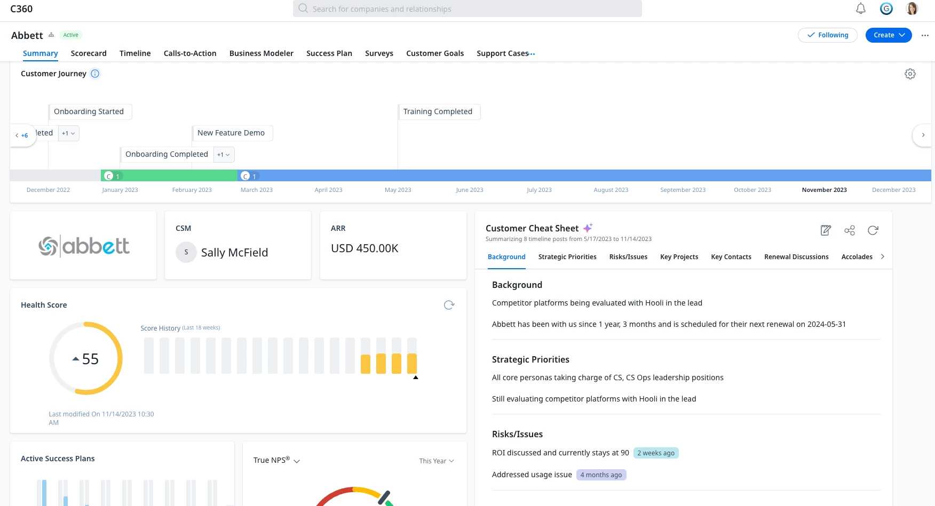Screen dimensions: 935x506
Task: Select the Renewal Discussions tab
Action: 796,257
